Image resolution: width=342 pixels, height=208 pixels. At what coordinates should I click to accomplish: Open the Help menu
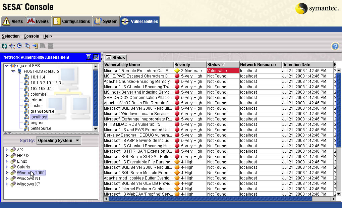tap(47, 36)
